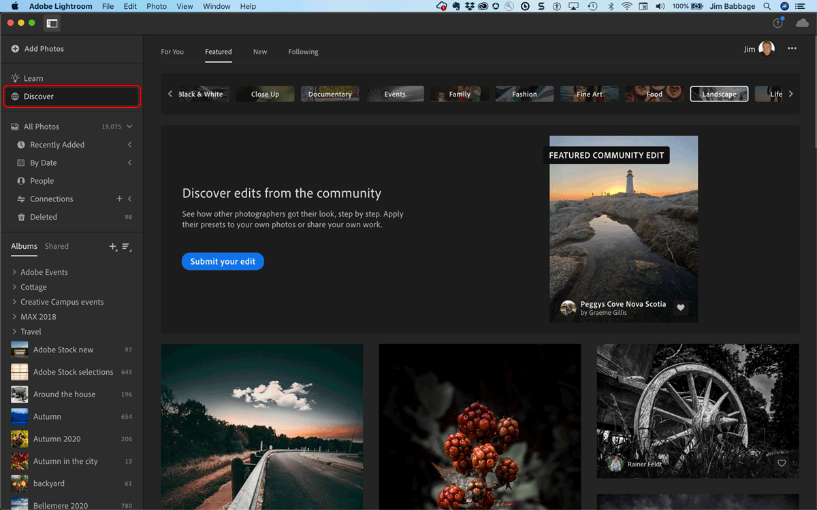
Task: Open the cloud sync status icon
Action: pyautogui.click(x=802, y=23)
